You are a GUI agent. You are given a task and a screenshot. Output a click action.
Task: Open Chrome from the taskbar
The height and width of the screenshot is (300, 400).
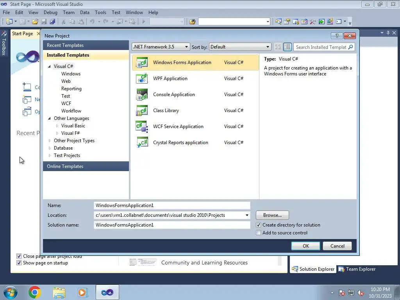(35, 292)
